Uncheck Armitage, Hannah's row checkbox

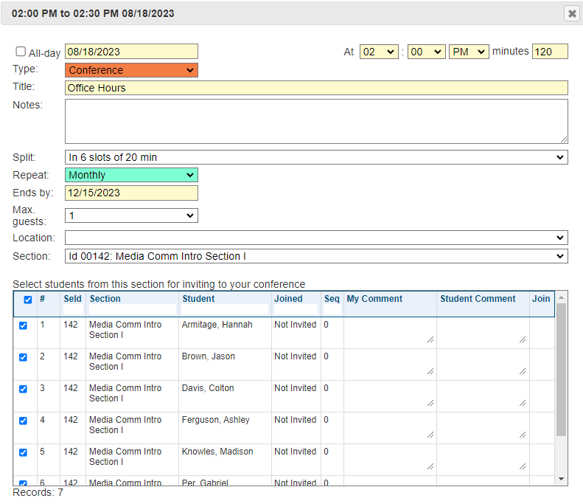(x=23, y=325)
